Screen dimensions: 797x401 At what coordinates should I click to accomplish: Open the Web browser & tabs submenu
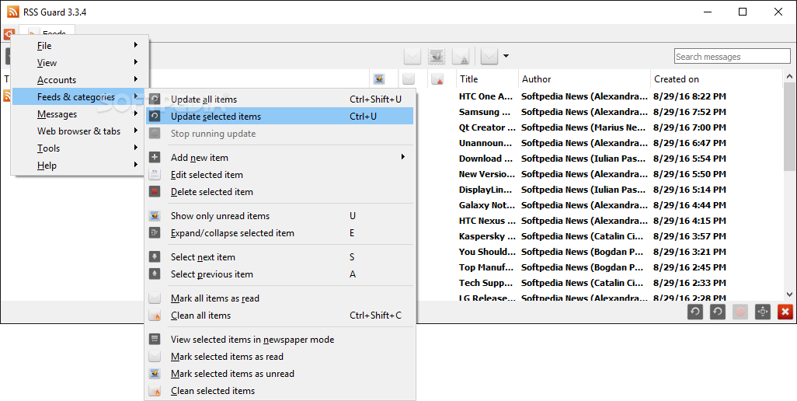click(x=80, y=131)
